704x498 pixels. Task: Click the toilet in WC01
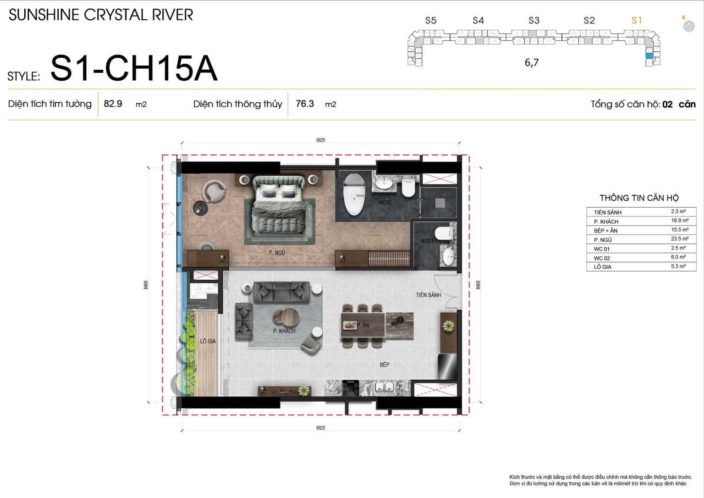[x=444, y=233]
